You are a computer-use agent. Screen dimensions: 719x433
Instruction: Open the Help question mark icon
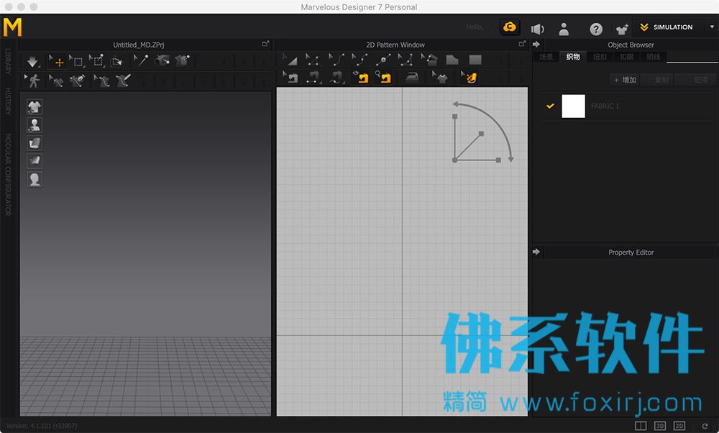[596, 29]
